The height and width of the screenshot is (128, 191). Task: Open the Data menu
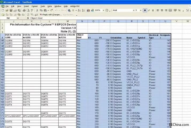pos(49,6)
